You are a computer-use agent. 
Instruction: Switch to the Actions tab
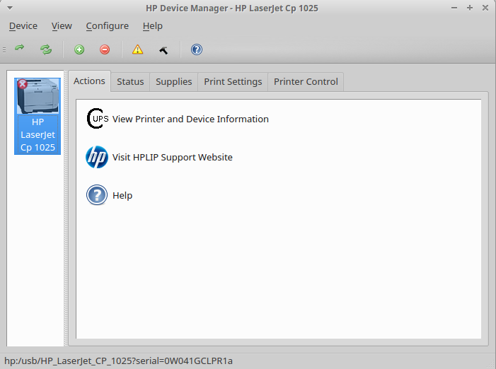(x=89, y=81)
